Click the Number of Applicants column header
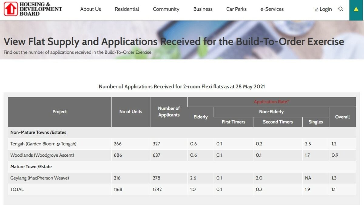 [x=169, y=112]
